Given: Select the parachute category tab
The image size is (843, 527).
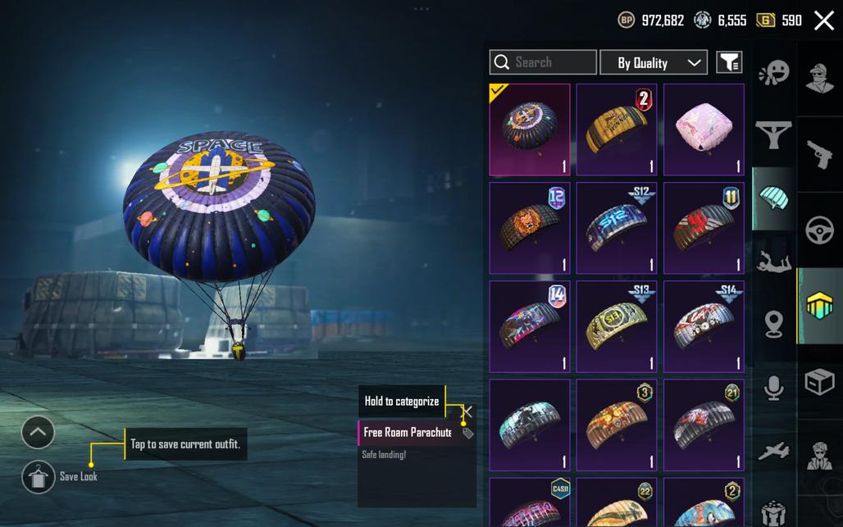Looking at the screenshot, I should [x=774, y=198].
